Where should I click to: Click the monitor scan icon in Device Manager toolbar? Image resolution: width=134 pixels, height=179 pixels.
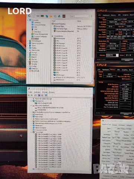pyautogui.click(x=46, y=95)
